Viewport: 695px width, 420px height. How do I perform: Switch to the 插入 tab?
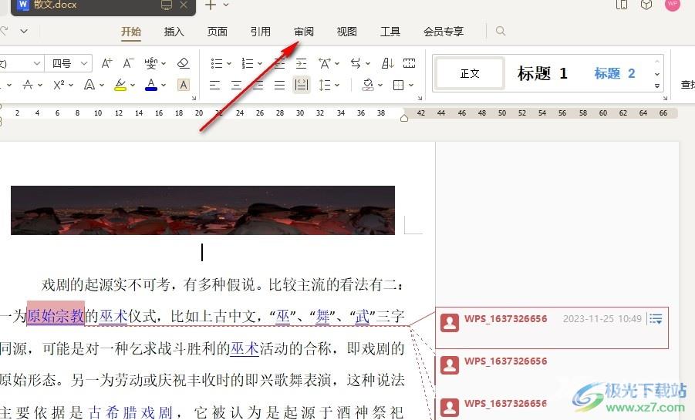point(174,32)
